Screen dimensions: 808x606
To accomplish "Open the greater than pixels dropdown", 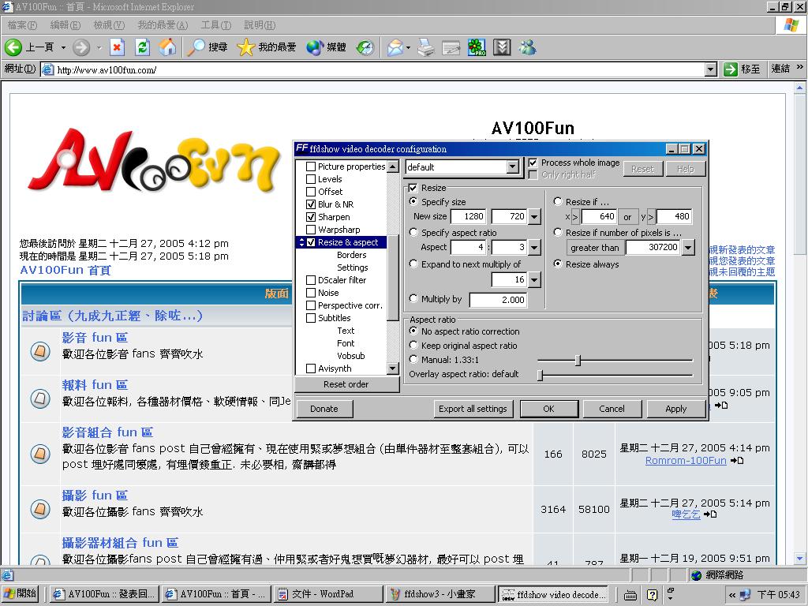I will (x=688, y=248).
